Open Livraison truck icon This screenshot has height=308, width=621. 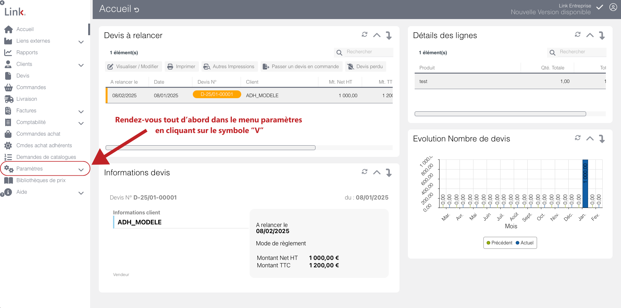pos(8,99)
